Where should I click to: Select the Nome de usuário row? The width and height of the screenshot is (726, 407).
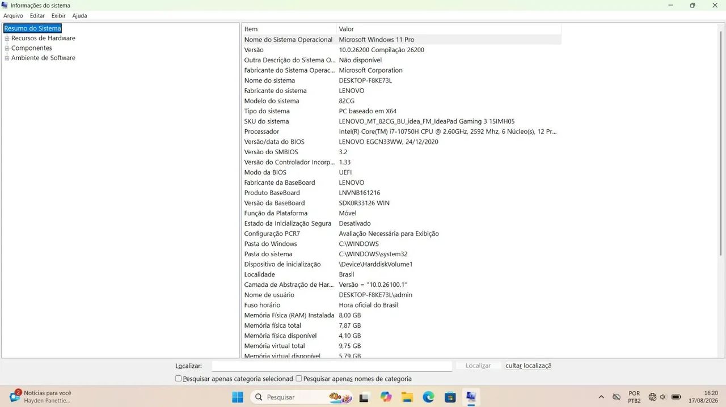402,295
